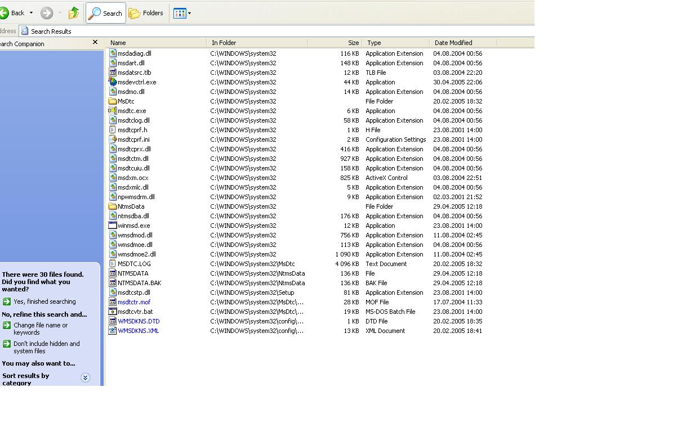Click folder path C:\WINDOWS\system32\MsDtc of MSDTC.LOG
This screenshot has width=673, height=441.
252,264
